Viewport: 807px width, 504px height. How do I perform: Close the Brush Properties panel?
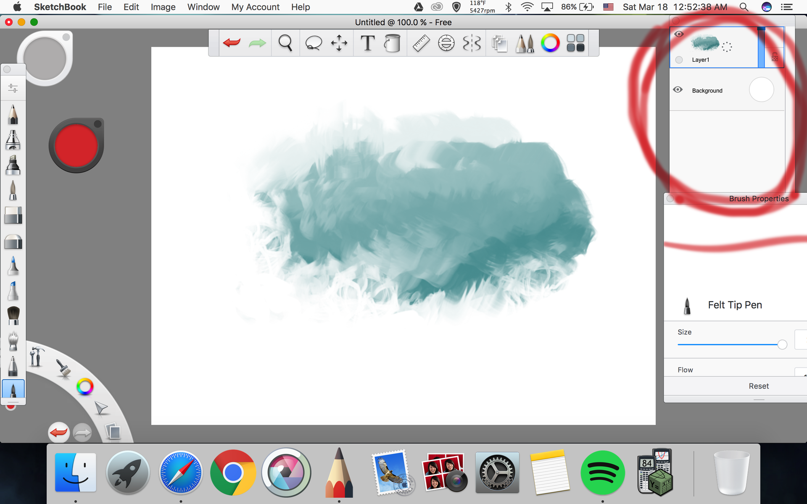coord(670,199)
